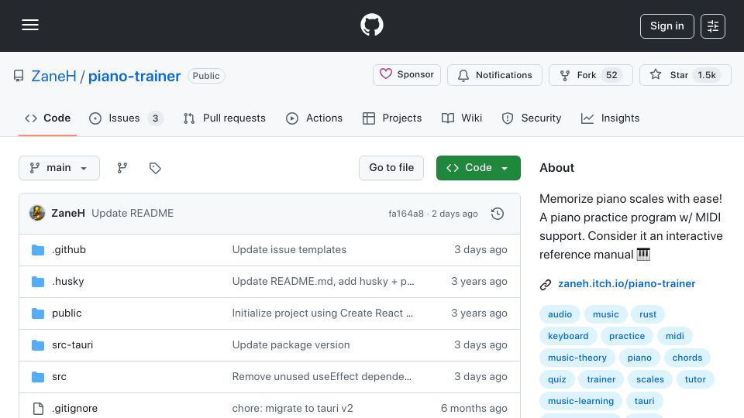View commit history clock icon

[498, 214]
